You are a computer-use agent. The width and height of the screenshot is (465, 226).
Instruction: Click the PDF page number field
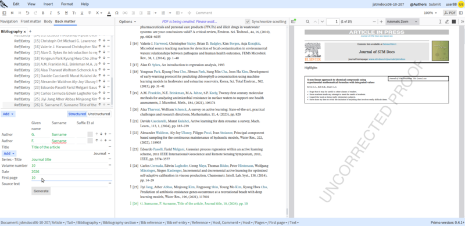333,21
